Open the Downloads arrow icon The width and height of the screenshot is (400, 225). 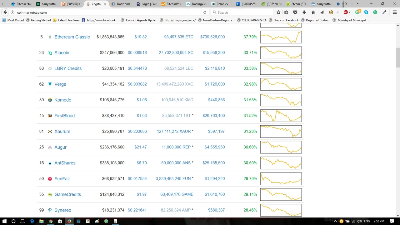pos(304,12)
